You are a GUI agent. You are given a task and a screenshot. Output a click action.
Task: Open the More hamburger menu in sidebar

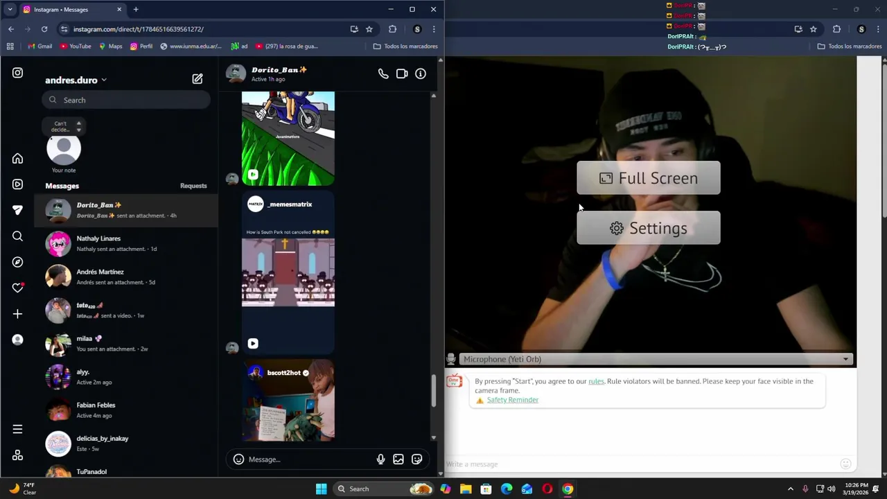(17, 429)
